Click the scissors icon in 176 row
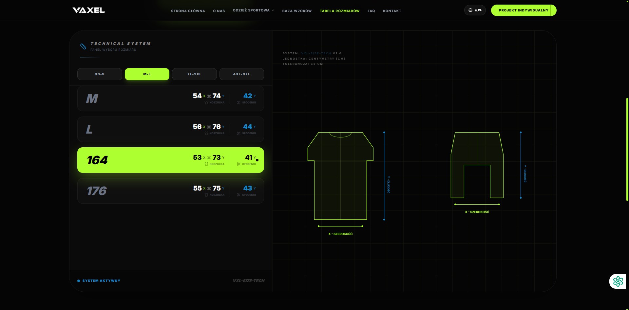The width and height of the screenshot is (629, 310). (x=238, y=195)
